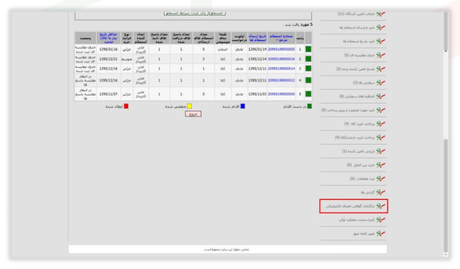The image size is (460, 269).
Task: Click the icon beside ارزیابی تامین کننده (1)
Action: (381, 151)
